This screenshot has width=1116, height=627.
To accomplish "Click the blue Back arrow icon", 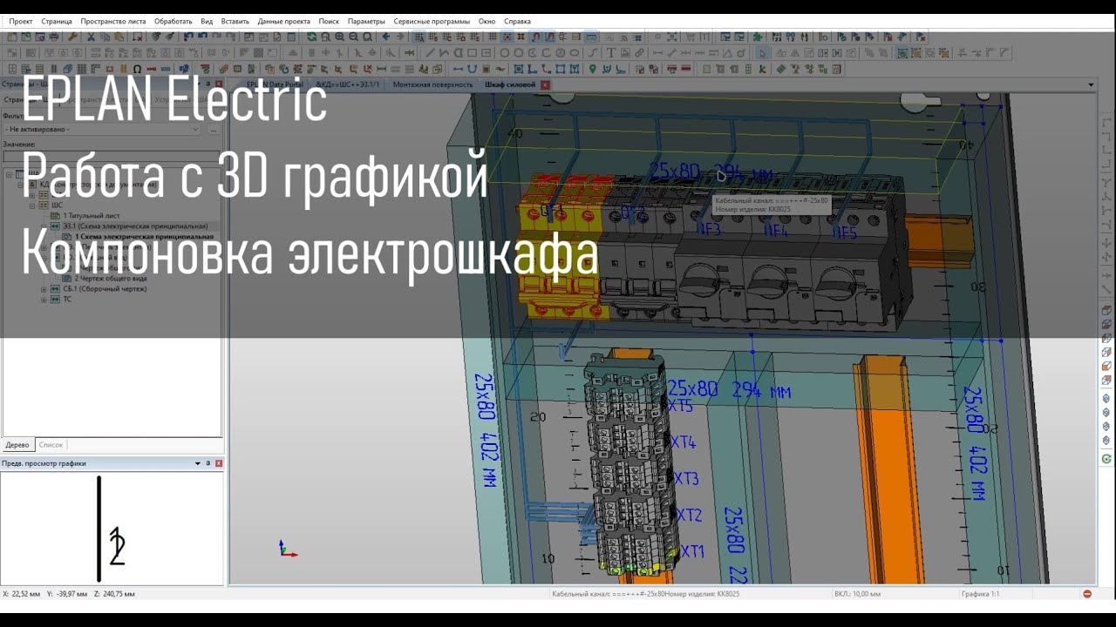I will (x=385, y=37).
